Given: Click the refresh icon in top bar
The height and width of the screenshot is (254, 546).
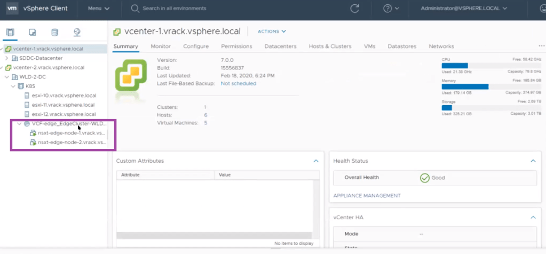Looking at the screenshot, I should 354,9.
